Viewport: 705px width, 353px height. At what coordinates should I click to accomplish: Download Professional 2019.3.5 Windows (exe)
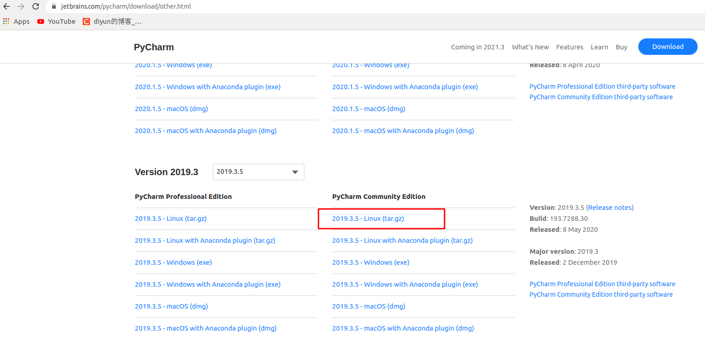tap(173, 262)
